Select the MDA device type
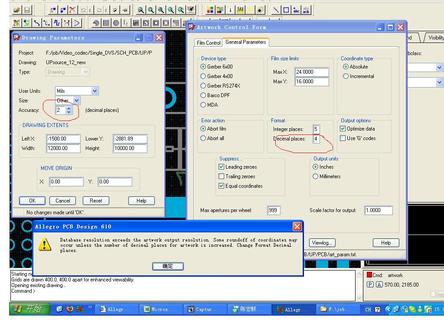 209,105
